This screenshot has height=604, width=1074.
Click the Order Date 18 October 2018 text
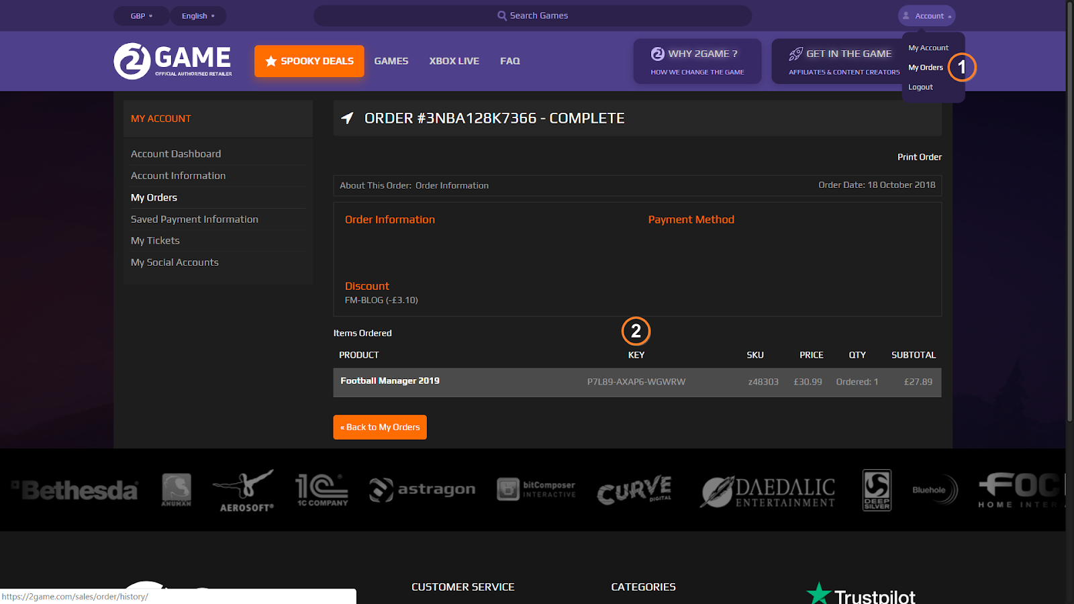(877, 185)
